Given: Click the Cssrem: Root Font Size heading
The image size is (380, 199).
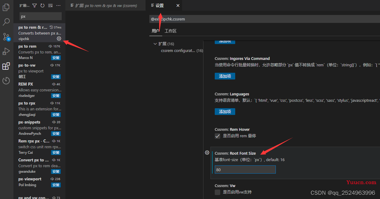Looking at the screenshot, I should tap(235, 153).
